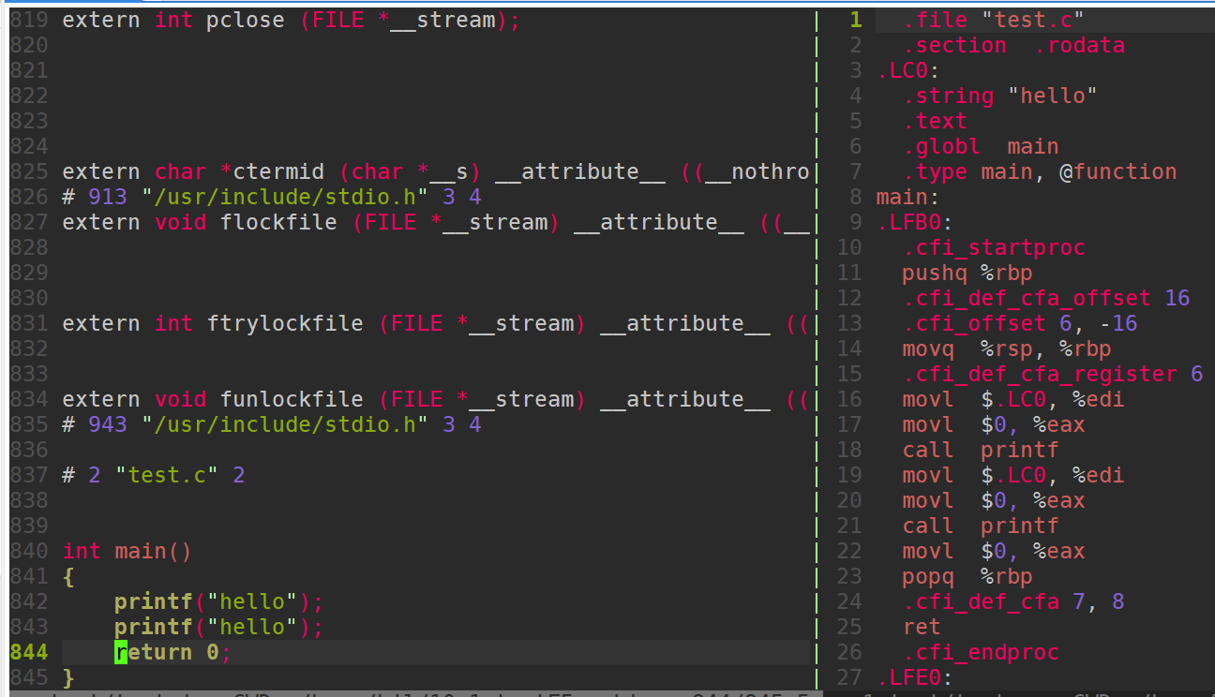1215x697 pixels.
Task: Click the highlighted line number 1 in right pane
Action: [x=856, y=20]
